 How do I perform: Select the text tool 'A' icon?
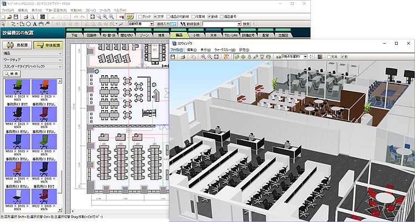pos(35,24)
